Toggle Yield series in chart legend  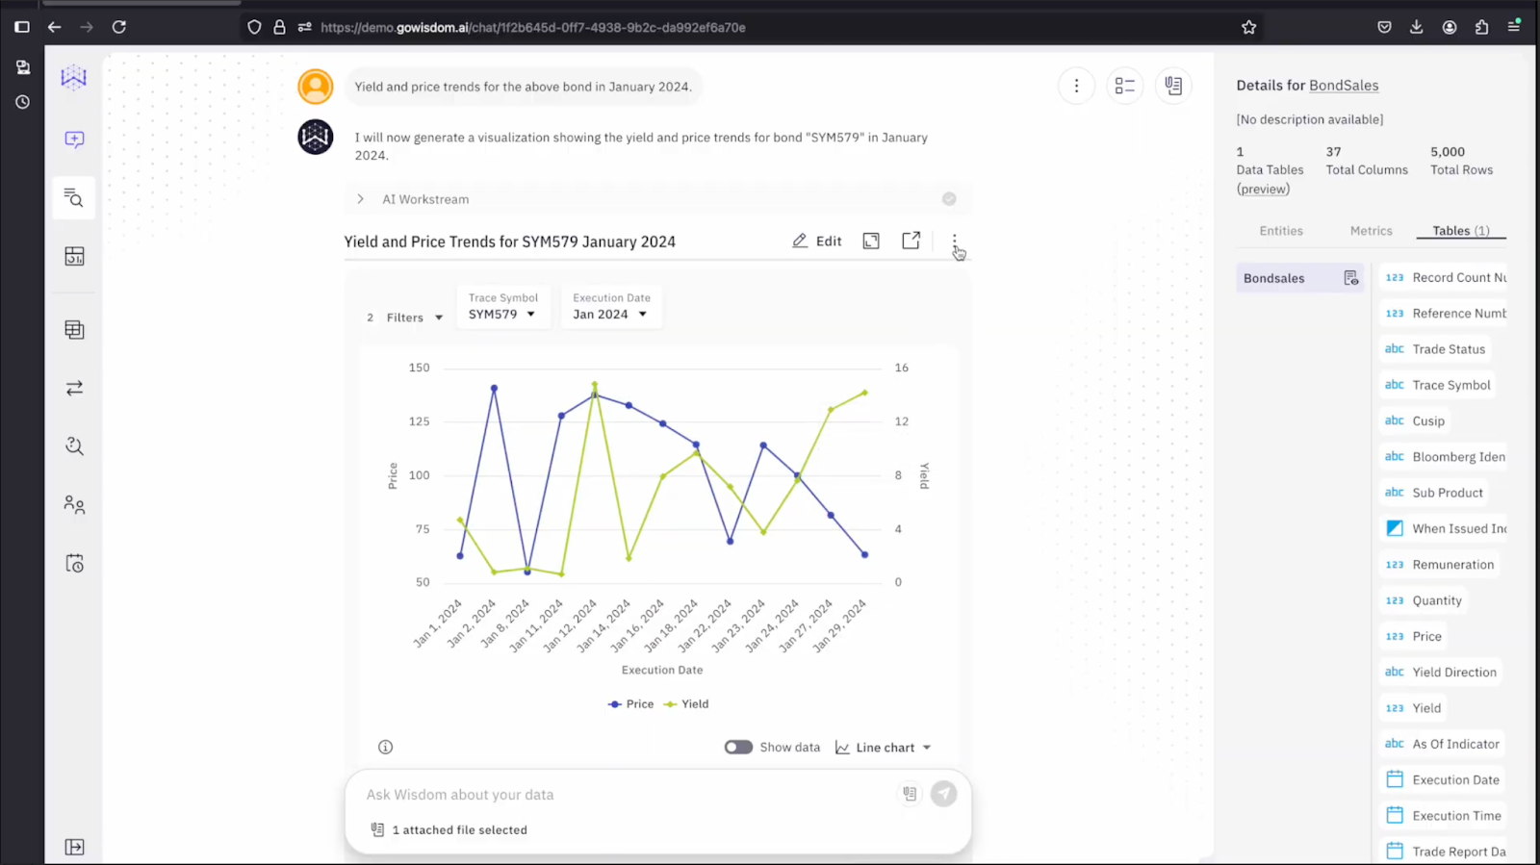click(686, 704)
